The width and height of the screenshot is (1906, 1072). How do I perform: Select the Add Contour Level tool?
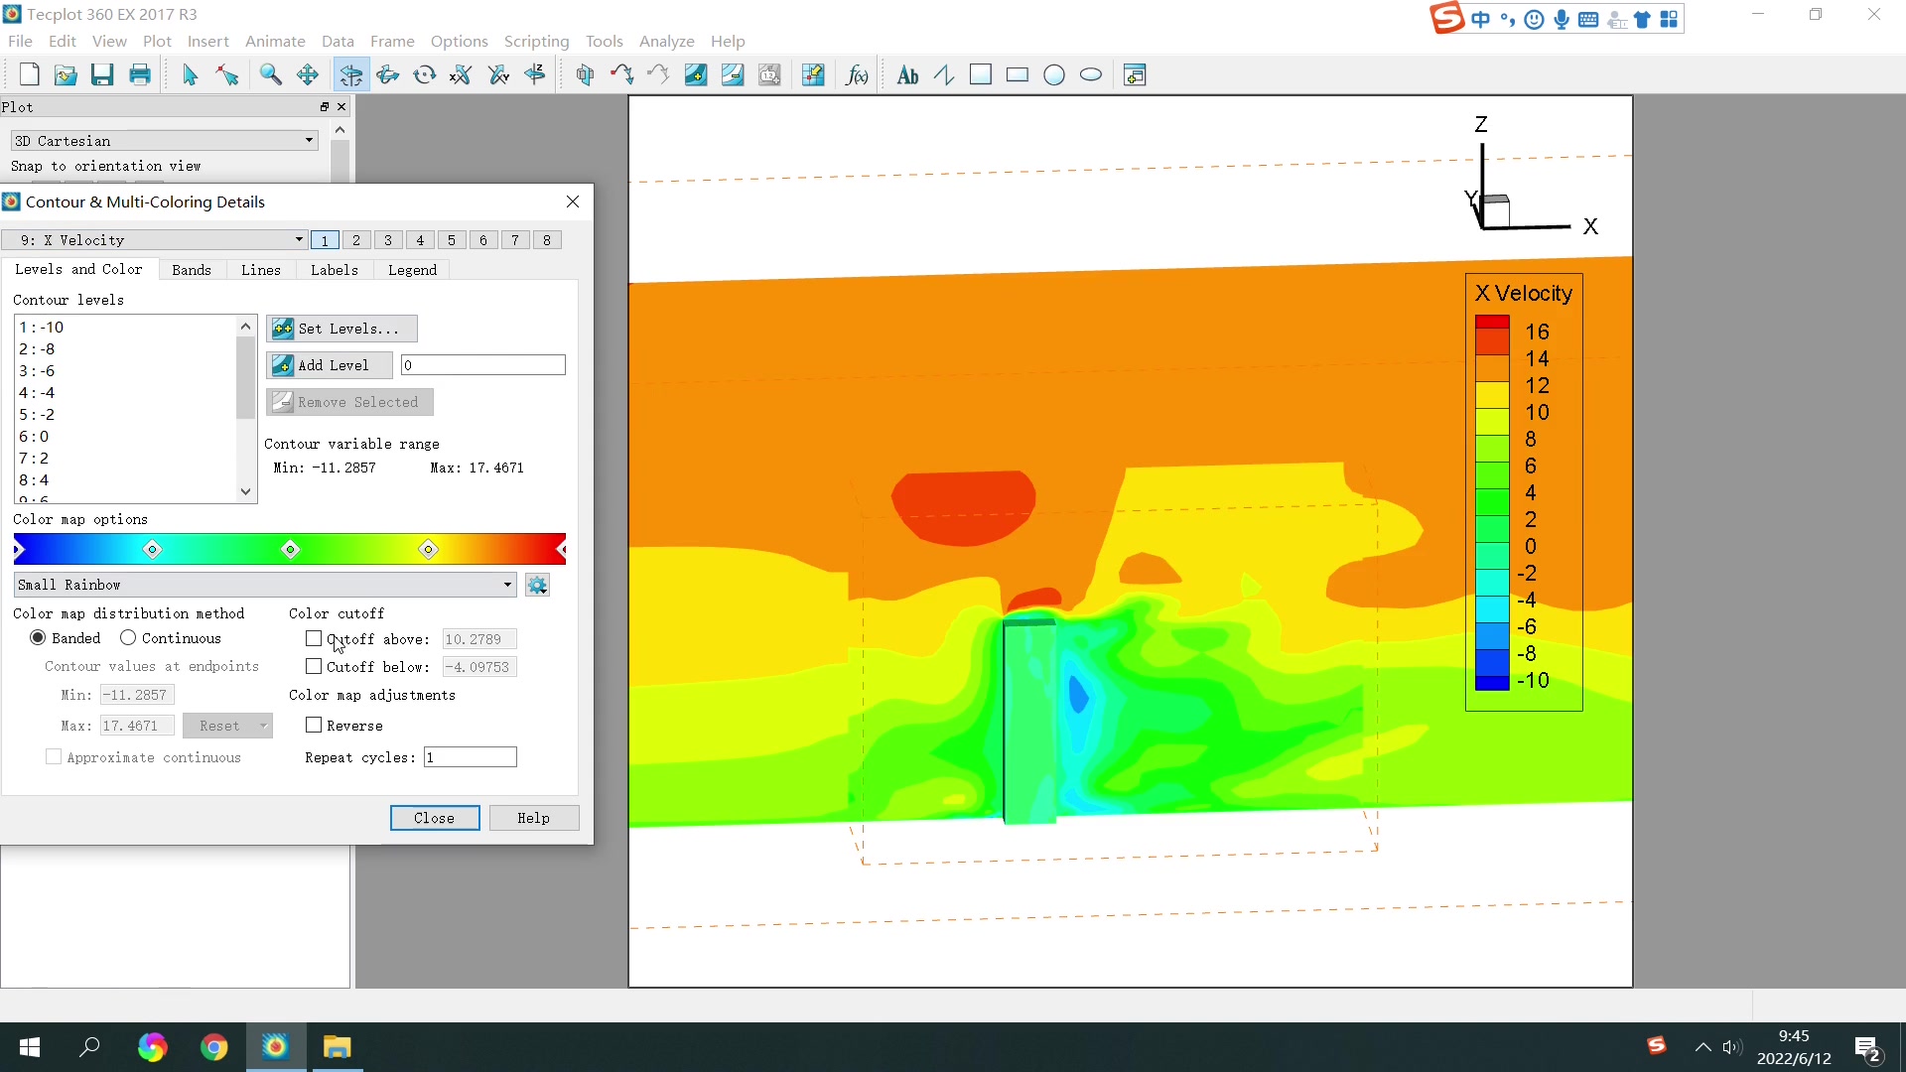pos(696,74)
